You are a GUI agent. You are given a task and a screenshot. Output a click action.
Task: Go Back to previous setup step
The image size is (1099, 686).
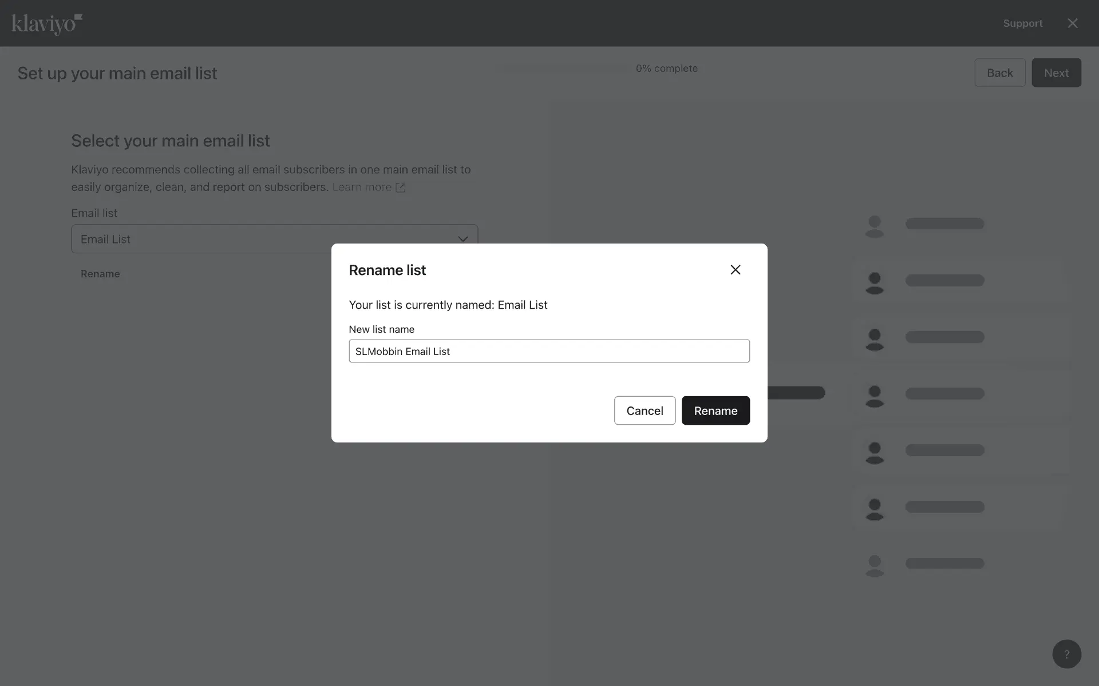point(999,73)
